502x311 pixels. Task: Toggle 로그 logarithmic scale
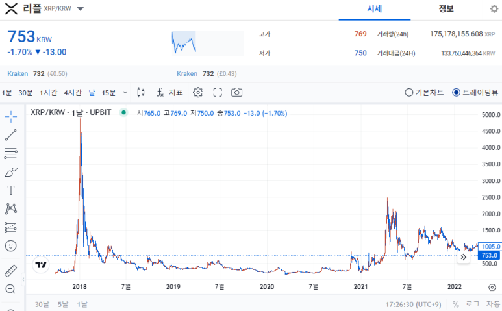click(473, 304)
